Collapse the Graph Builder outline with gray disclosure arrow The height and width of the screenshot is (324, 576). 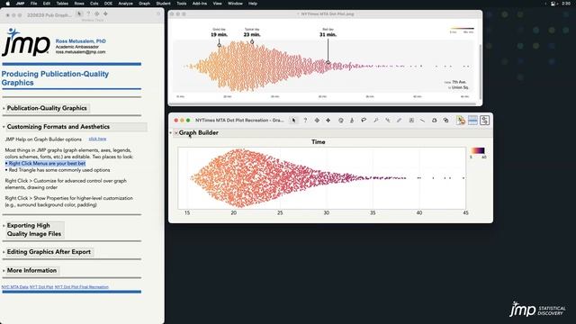[x=171, y=133]
